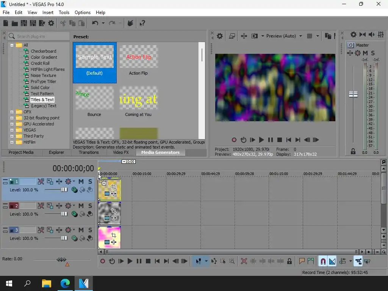Open the Undo history dropdown arrow
Image resolution: width=388 pixels, height=291 pixels.
[103, 23]
